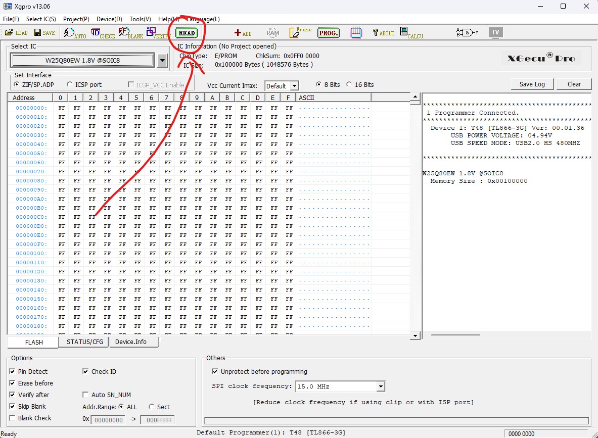Click the READ chip toolbar button
Viewport: 598px width, 438px height.
click(187, 33)
